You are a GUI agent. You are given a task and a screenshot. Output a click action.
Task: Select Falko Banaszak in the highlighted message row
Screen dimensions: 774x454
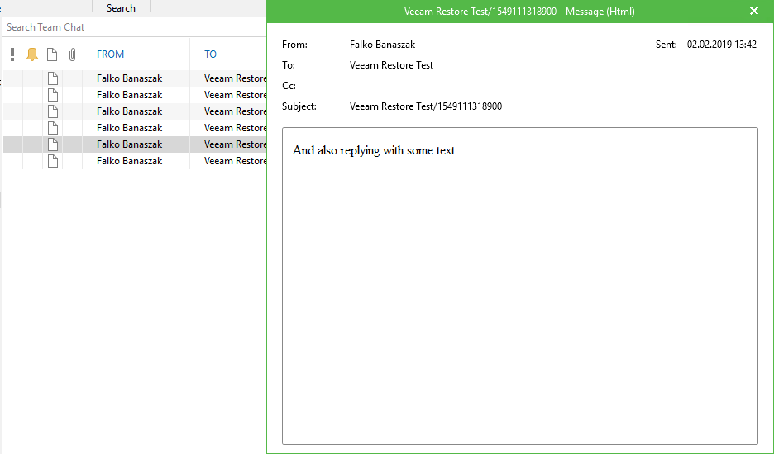[x=129, y=144]
